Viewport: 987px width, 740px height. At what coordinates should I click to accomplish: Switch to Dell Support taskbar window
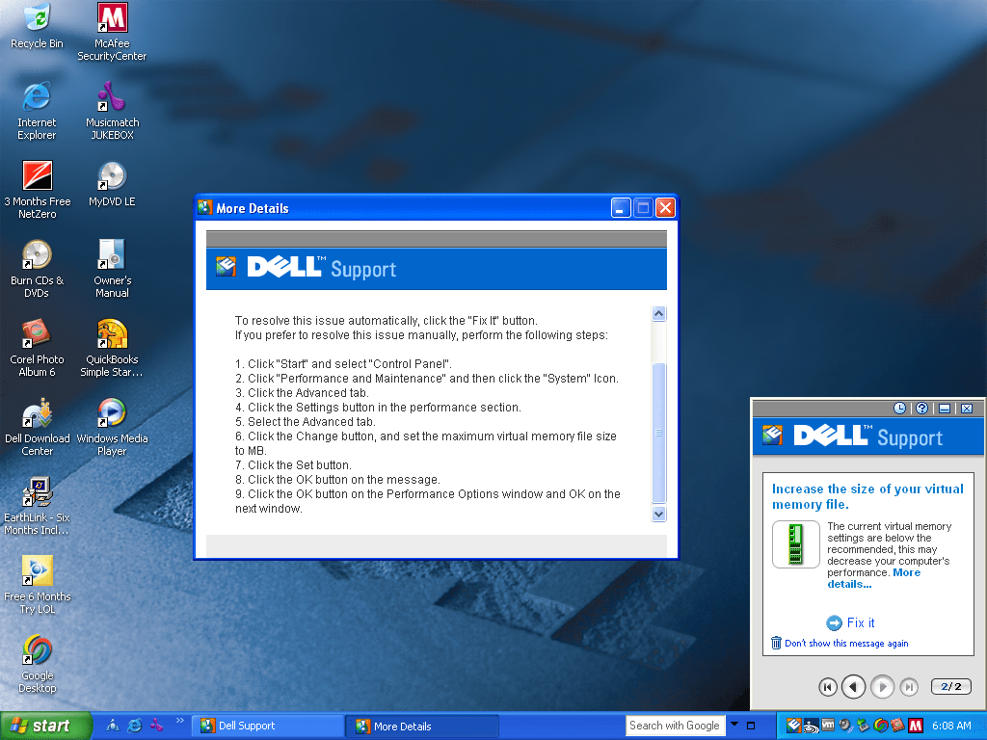(268, 726)
